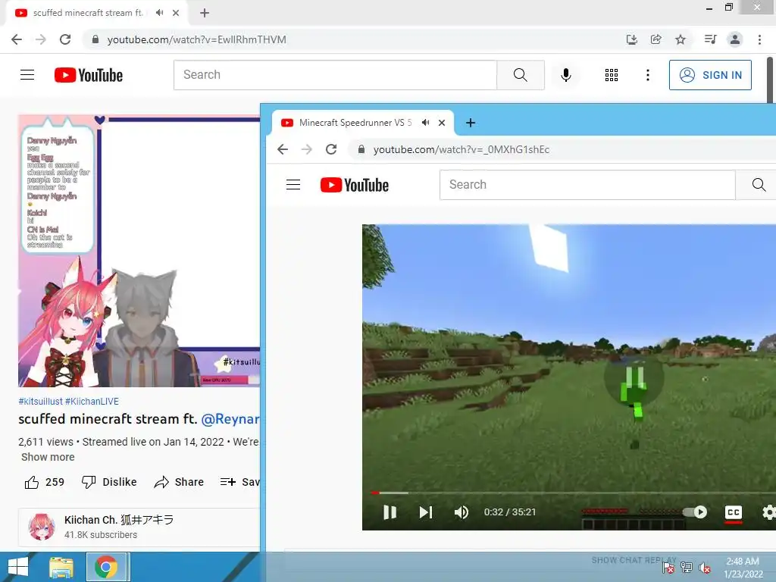
Task: Open a new tab in the front Chrome window
Action: pyautogui.click(x=471, y=123)
